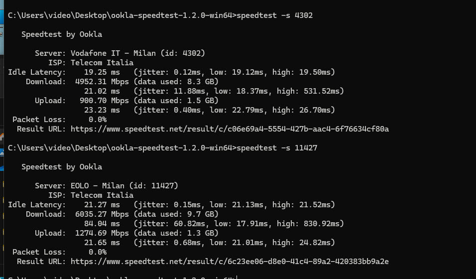Click the 'data used: 8.3 GB' text
This screenshot has width=476, height=279.
(176, 82)
